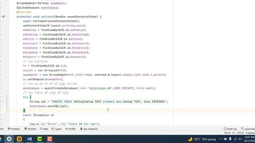Screen dimensions: 255x143
Task: Change the LF line separator setting
Action: [233, 133]
